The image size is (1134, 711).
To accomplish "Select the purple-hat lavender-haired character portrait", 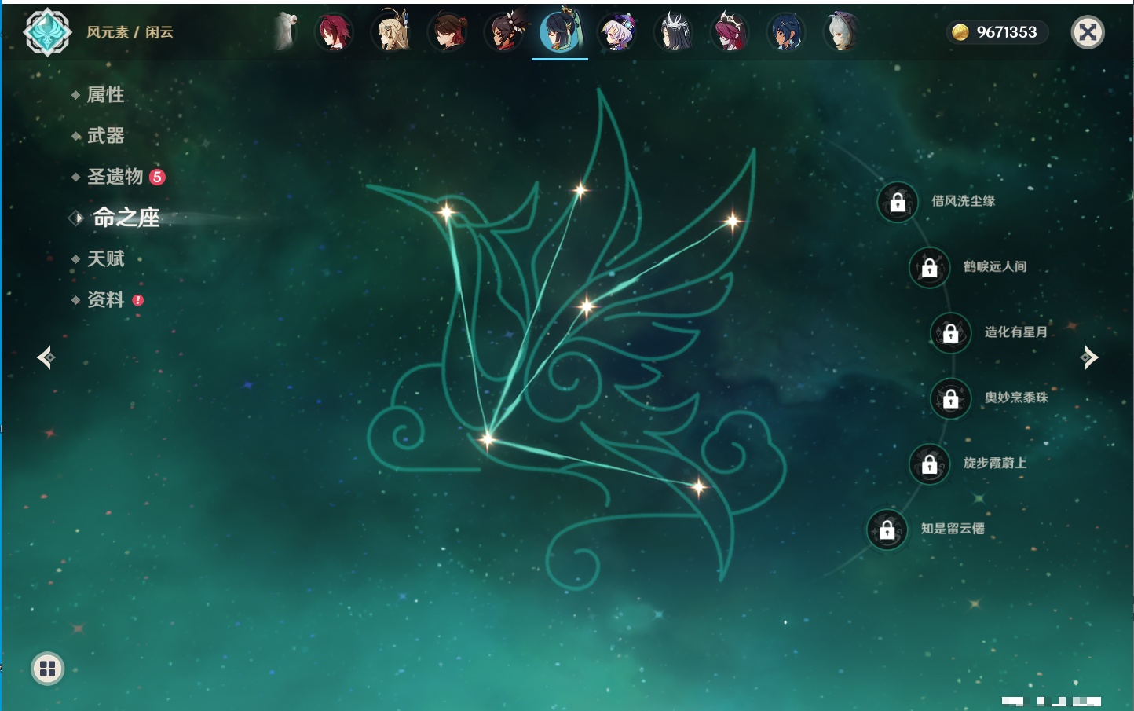I will (x=617, y=32).
